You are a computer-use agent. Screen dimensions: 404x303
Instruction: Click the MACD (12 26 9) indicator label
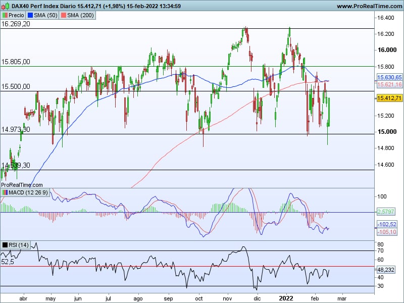28,192
